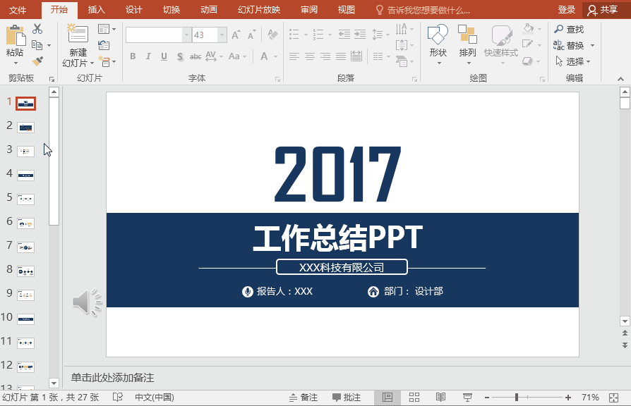Viewport: 631px width, 406px height.
Task: Switch to the Insert (插入) tab
Action: click(x=96, y=10)
